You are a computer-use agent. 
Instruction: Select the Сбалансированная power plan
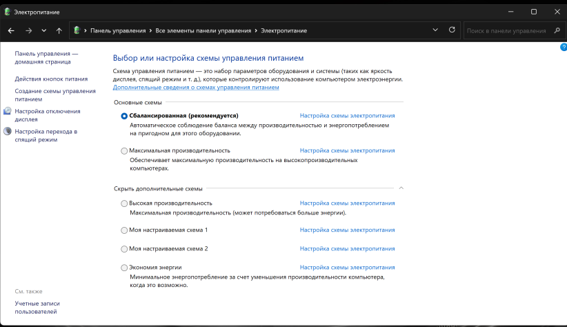[x=124, y=116]
